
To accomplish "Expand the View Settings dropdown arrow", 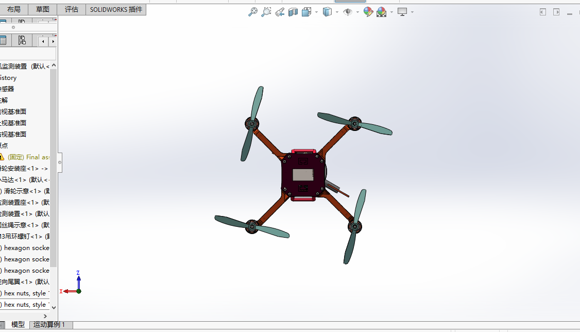I will click(412, 12).
